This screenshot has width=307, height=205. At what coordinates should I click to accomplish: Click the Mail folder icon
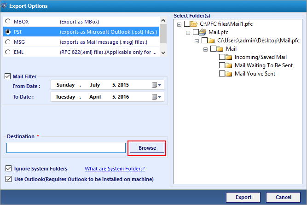220,49
